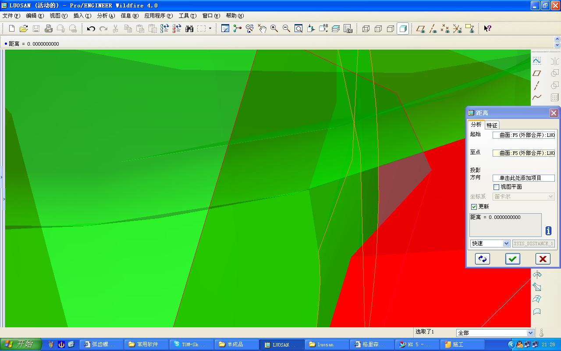Select the 分析 tab in the dialog
Screen dimensions: 561x351
pyautogui.click(x=476, y=125)
